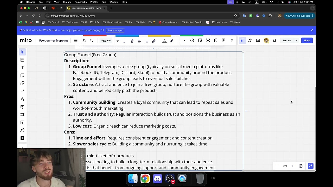Open a new browser tab

(x=111, y=8)
